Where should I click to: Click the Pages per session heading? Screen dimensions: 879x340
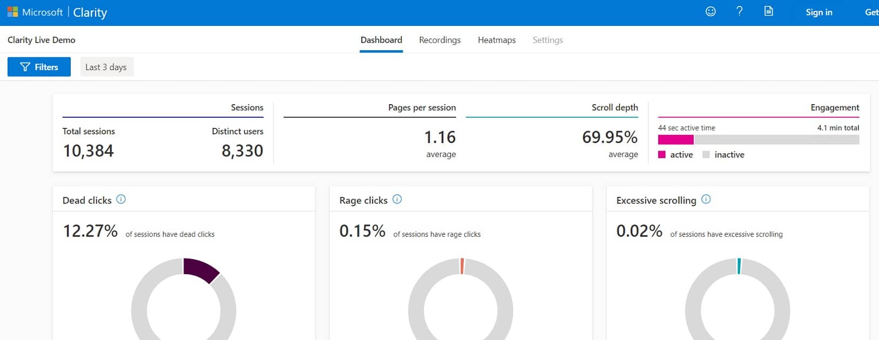[422, 107]
